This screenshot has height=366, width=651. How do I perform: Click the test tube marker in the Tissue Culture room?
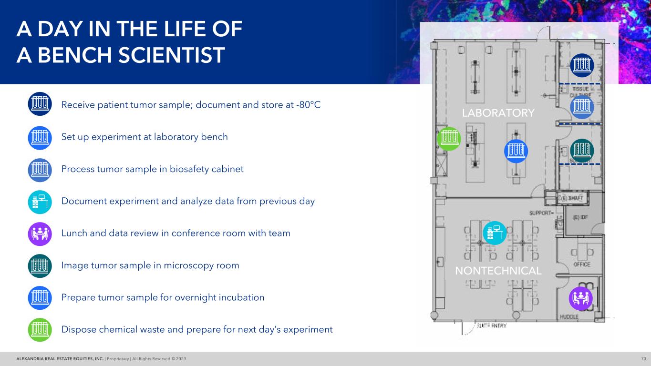582,107
